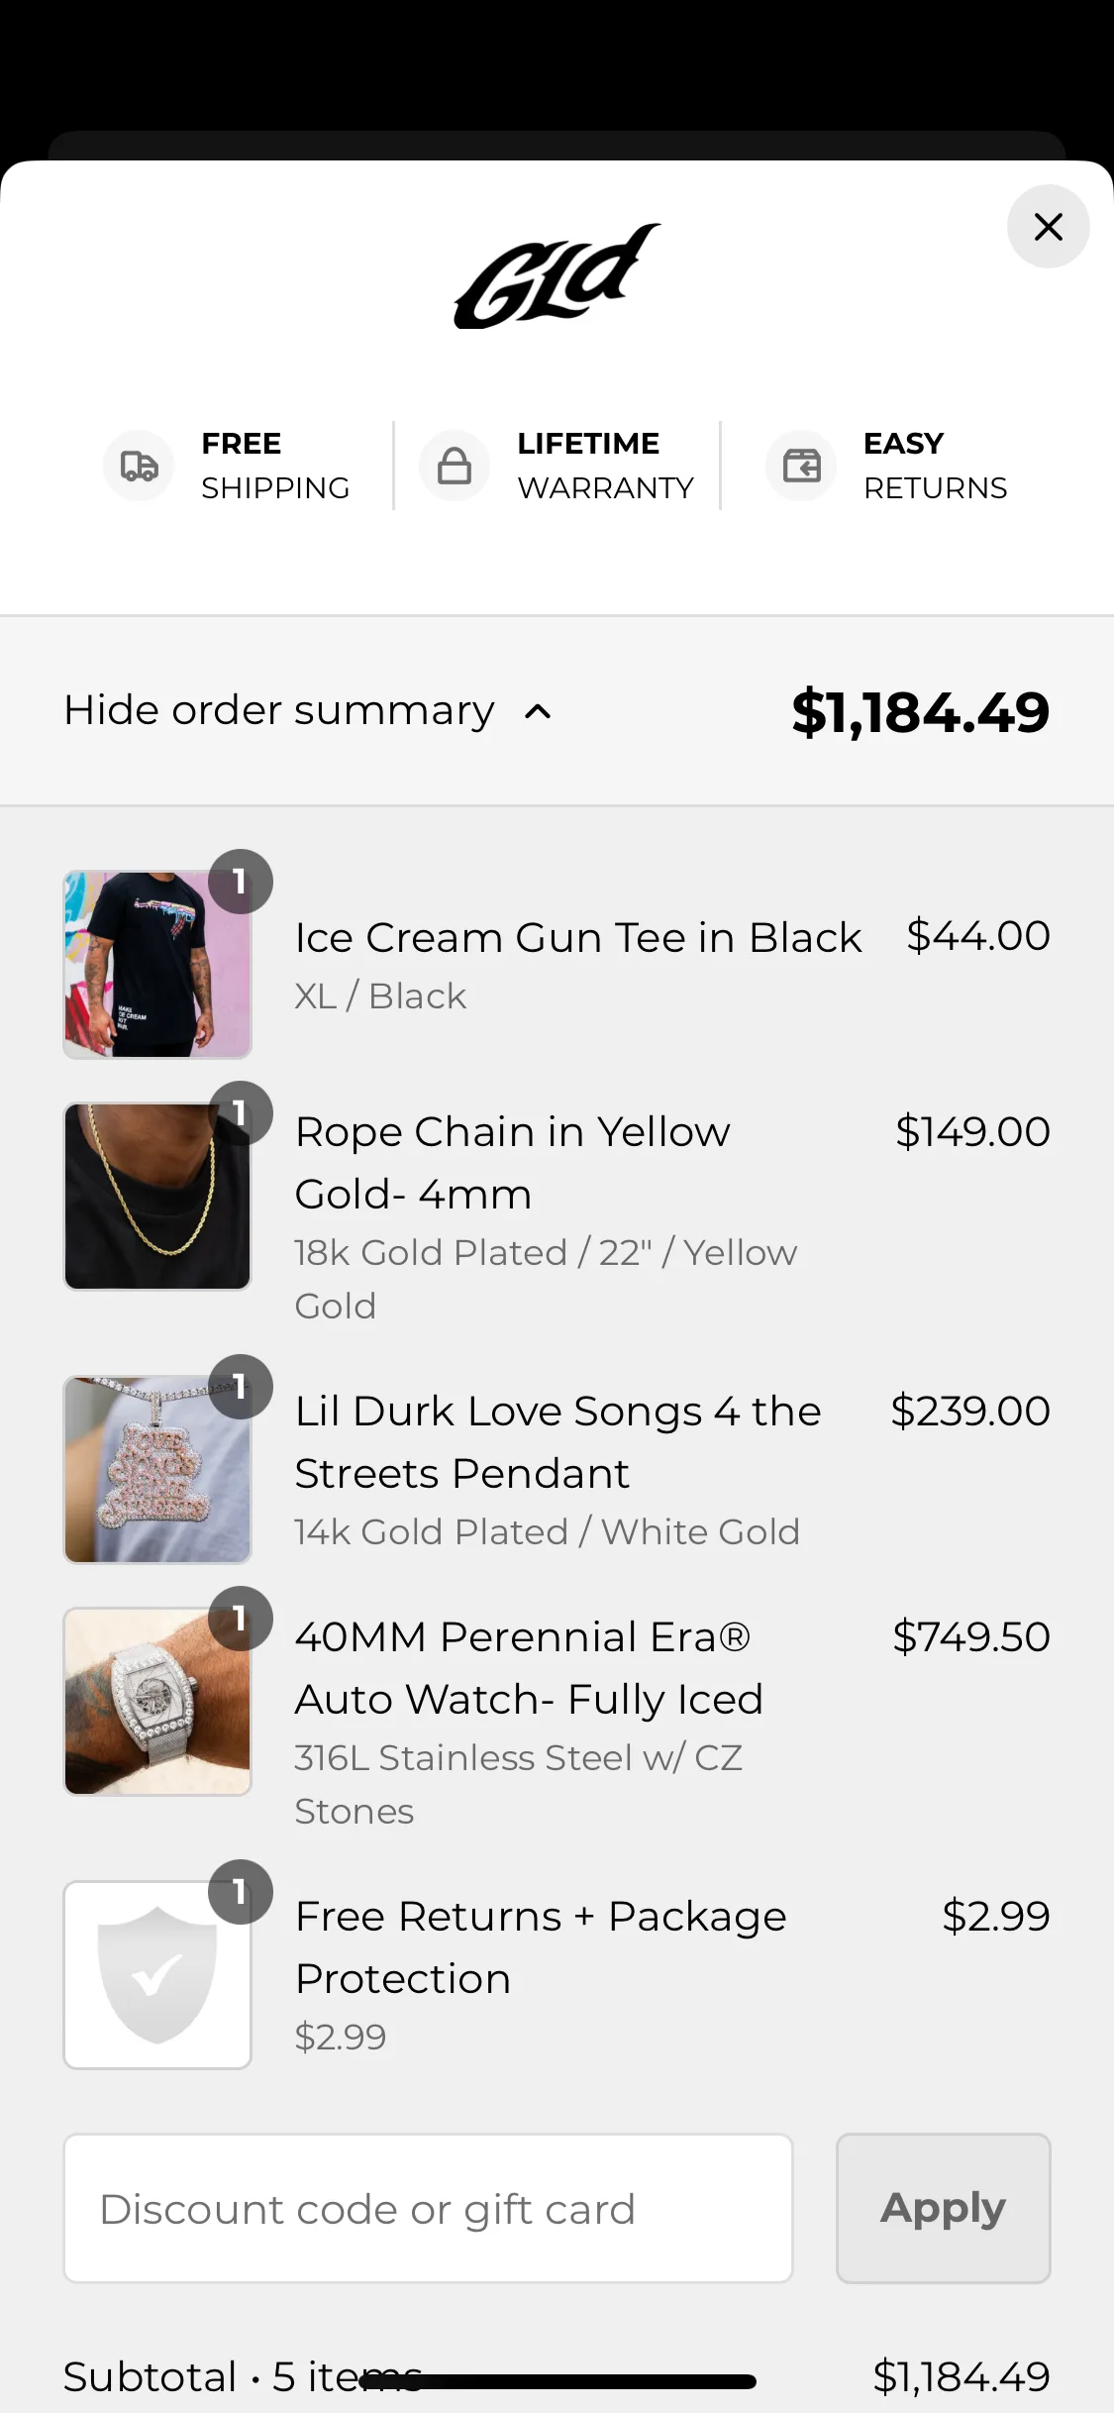Tap the lifetime warranty lock icon
1114x2413 pixels.
(x=455, y=466)
